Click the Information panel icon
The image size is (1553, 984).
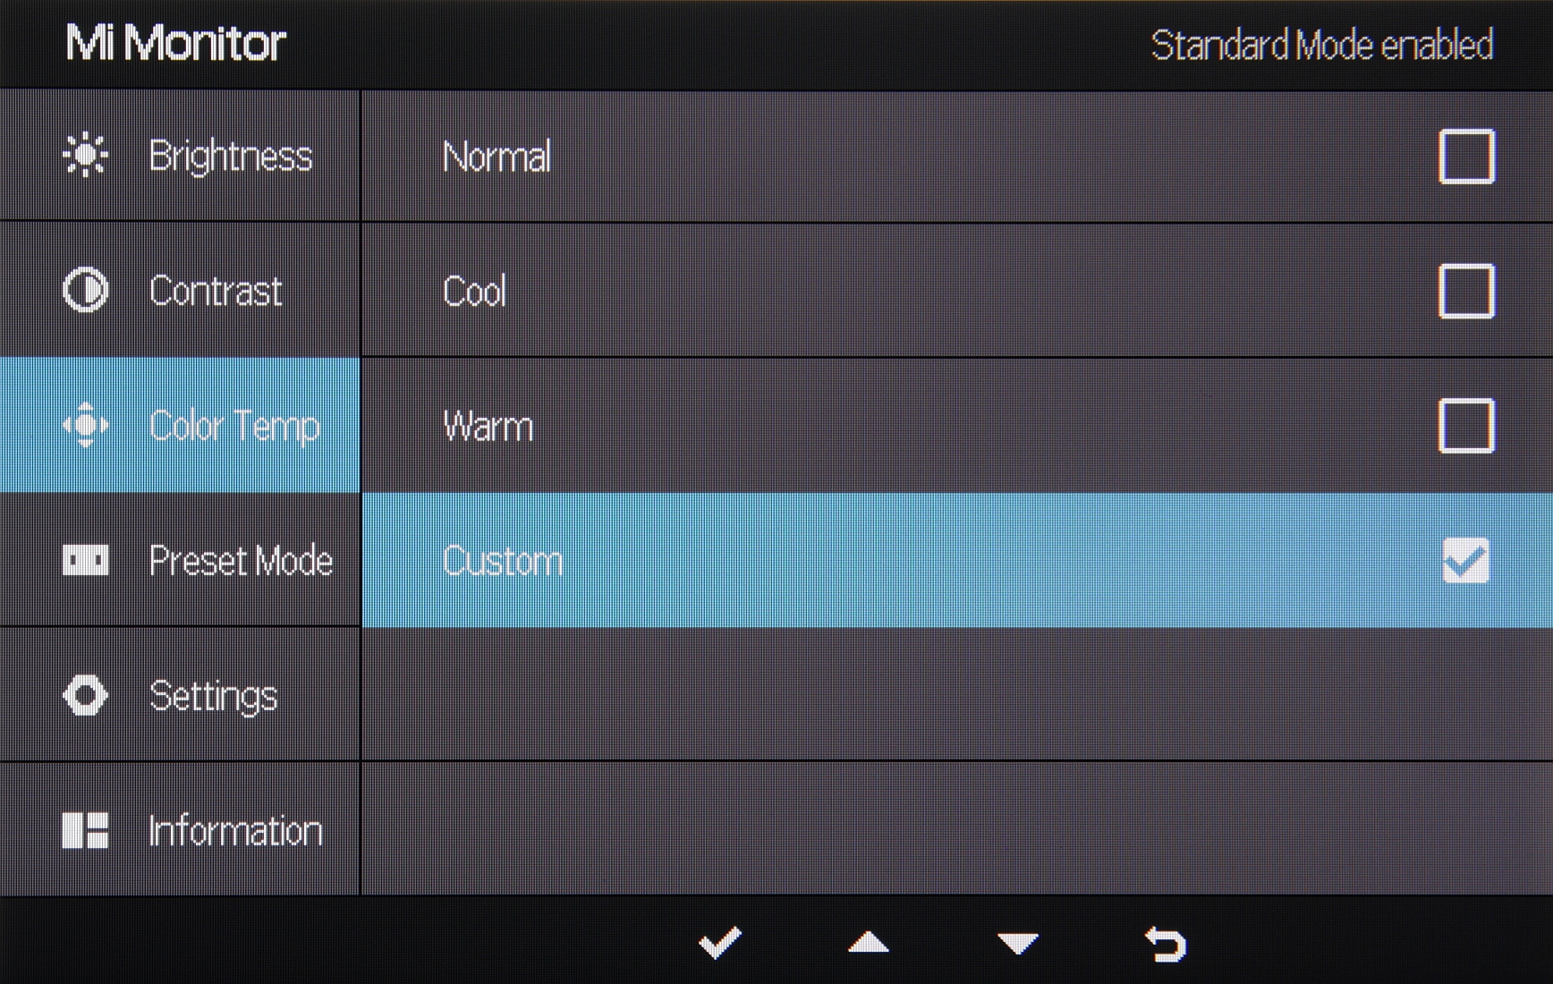pyautogui.click(x=86, y=830)
